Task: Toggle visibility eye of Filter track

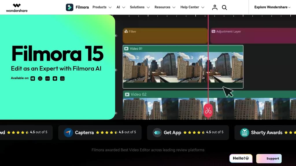Action: (116, 35)
